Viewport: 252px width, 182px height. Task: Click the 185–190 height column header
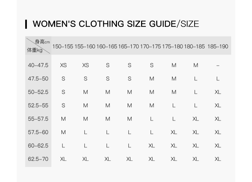coord(218,47)
